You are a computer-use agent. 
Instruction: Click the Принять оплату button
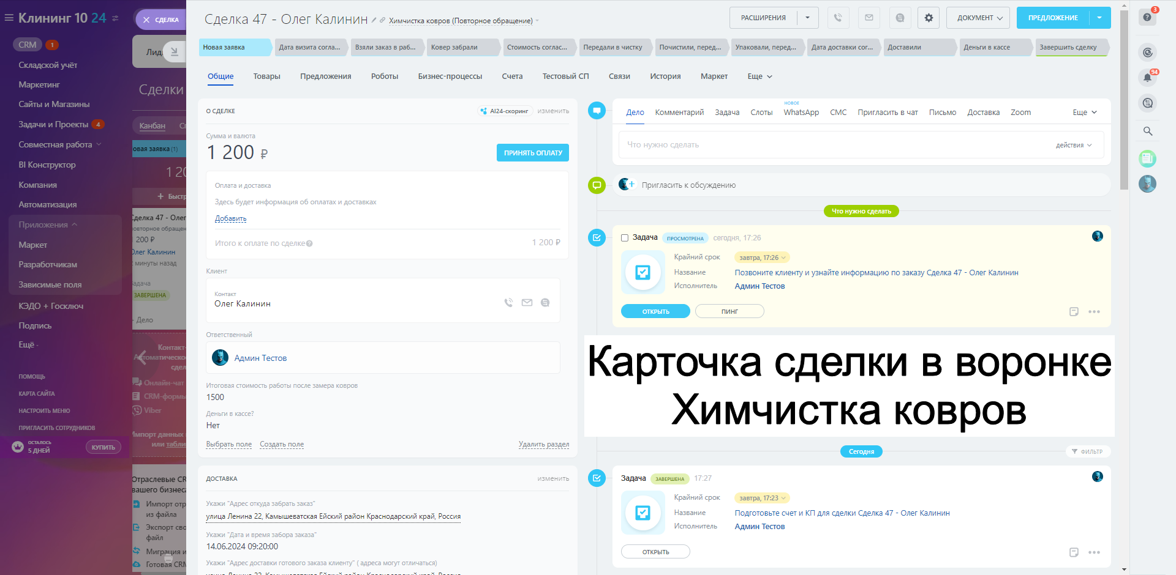532,153
